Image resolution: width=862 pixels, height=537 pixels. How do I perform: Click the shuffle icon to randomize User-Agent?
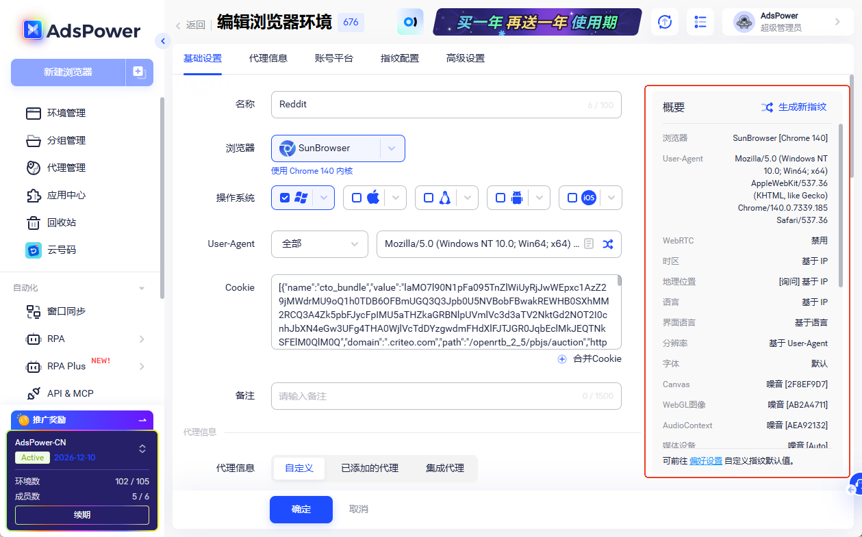click(x=608, y=244)
